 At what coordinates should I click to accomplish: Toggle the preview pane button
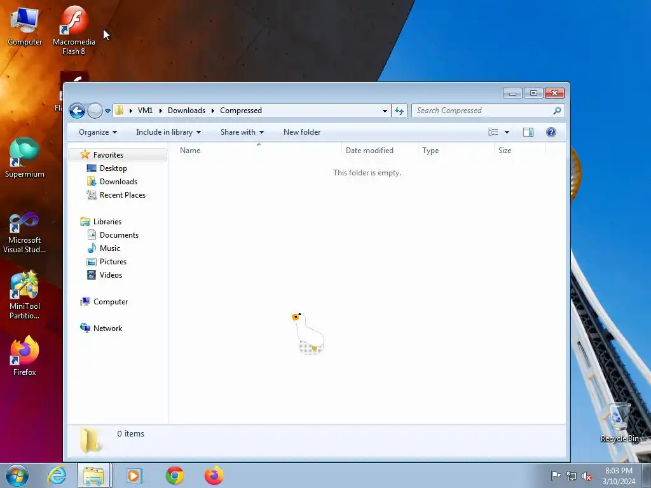coord(528,132)
